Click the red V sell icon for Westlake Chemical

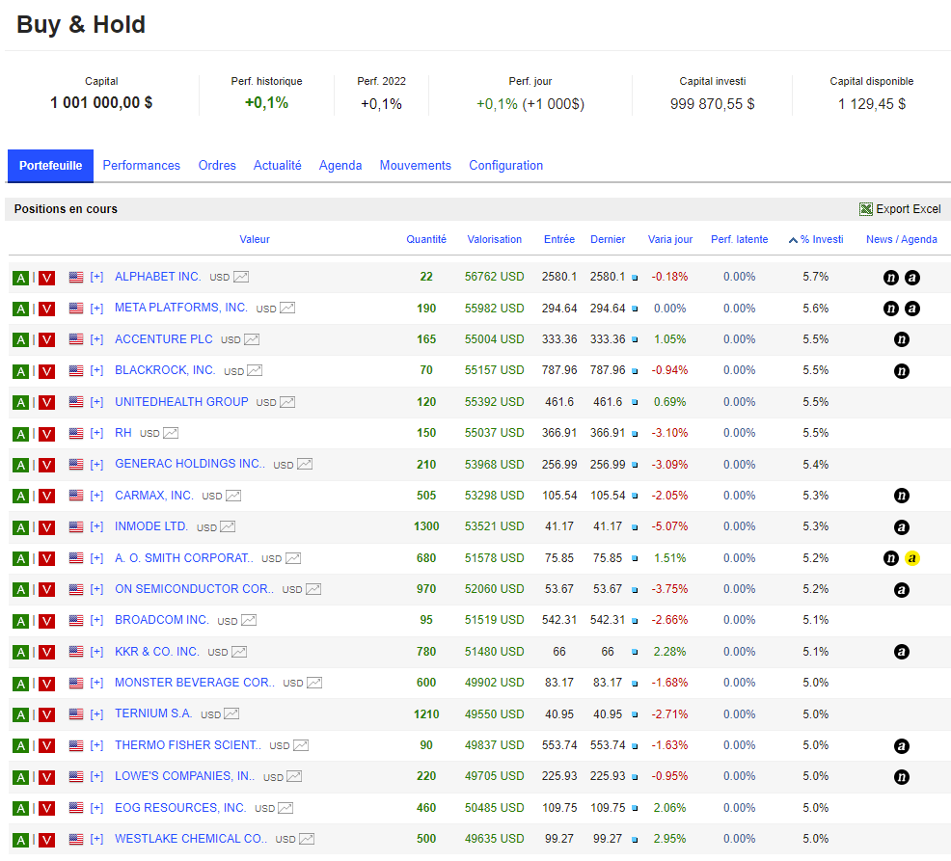click(46, 840)
